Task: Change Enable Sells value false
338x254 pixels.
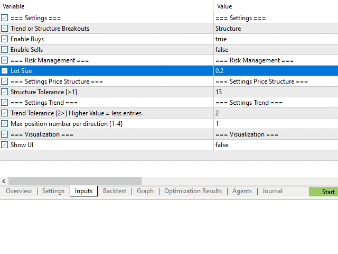Action: coord(276,49)
